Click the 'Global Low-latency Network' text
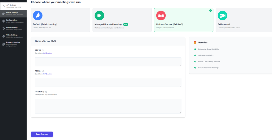272x140 pixels. coord(209,61)
